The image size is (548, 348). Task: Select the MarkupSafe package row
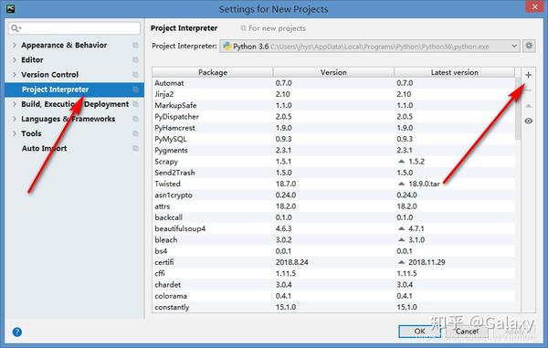tap(333, 106)
